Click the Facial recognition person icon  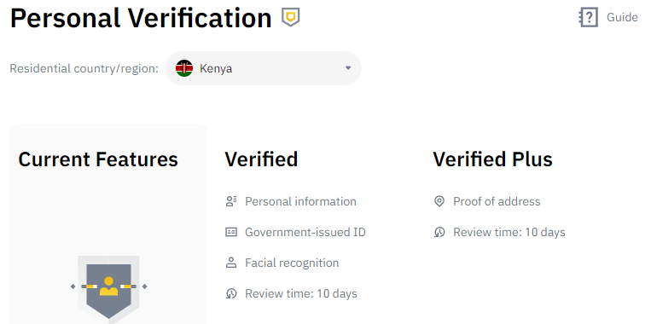[x=231, y=263]
